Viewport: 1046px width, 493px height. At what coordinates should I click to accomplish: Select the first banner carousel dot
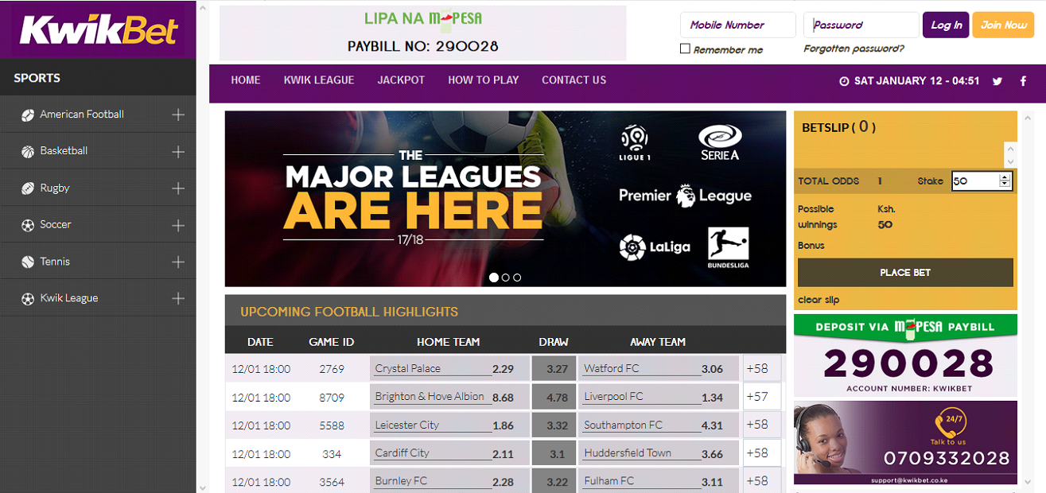click(494, 278)
